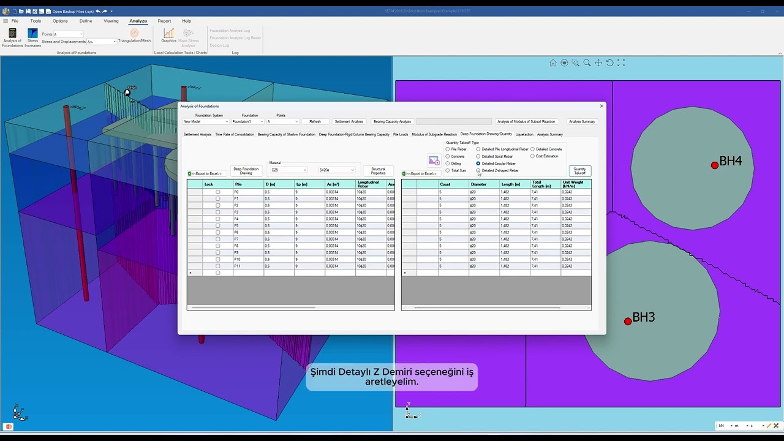Open the Tools ribbon tab
Image resolution: width=784 pixels, height=441 pixels.
coord(36,21)
